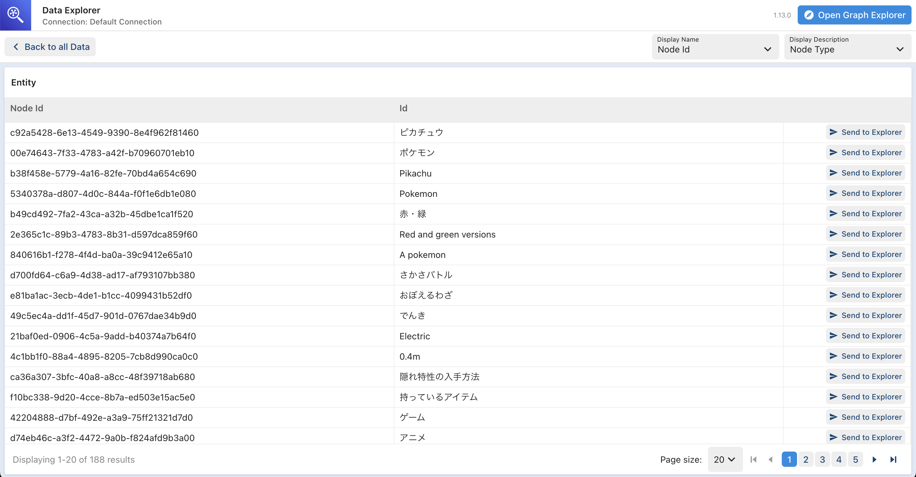Image resolution: width=916 pixels, height=477 pixels.
Task: Click the back chevron beside Back to all Data
Action: click(16, 47)
